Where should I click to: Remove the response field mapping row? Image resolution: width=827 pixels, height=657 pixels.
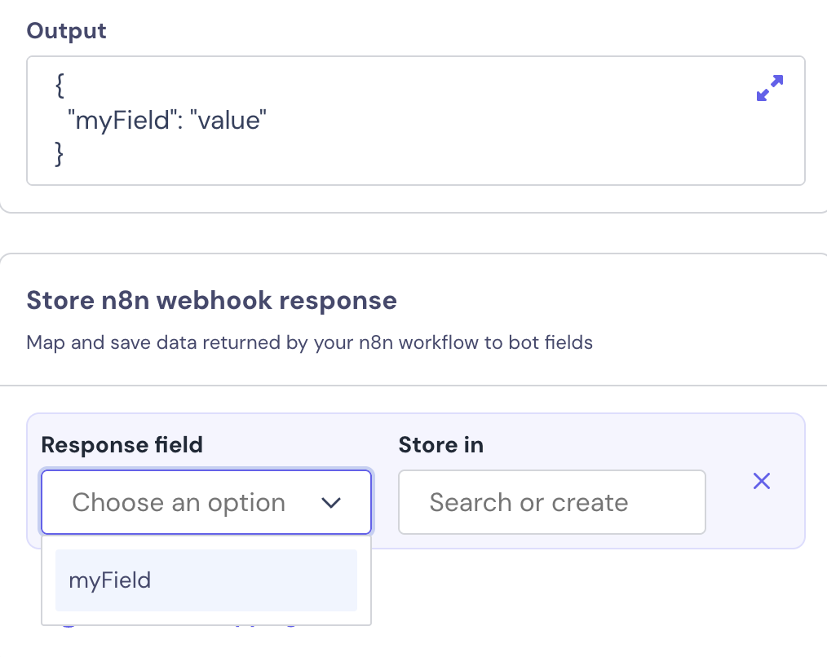click(761, 481)
